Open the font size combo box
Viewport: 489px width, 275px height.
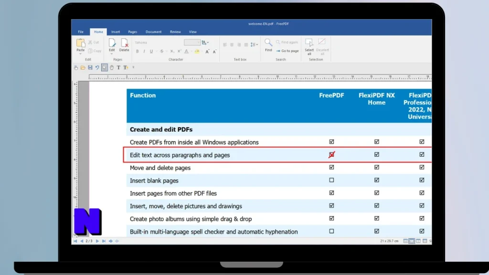click(x=192, y=42)
